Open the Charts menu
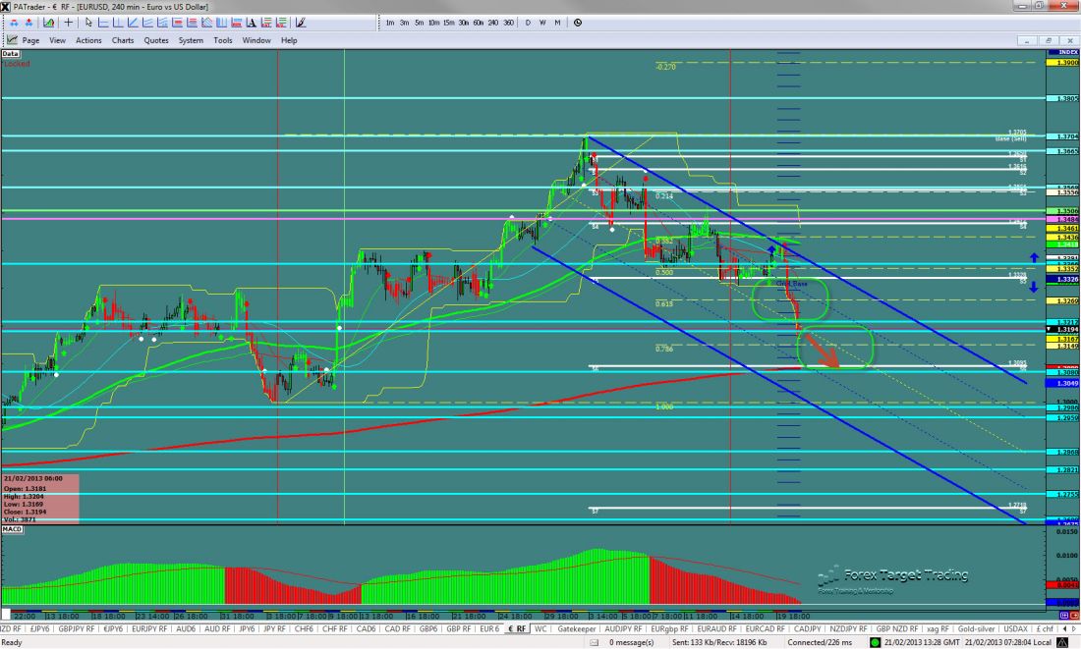The image size is (1081, 649). (123, 40)
